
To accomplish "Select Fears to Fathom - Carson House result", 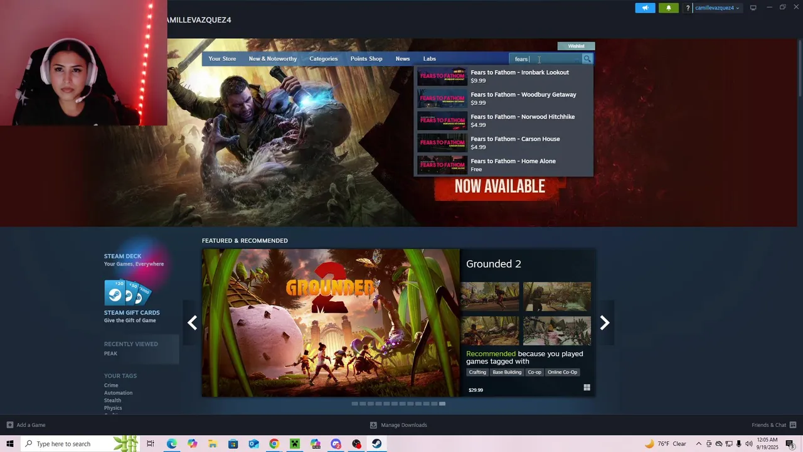I will point(504,143).
